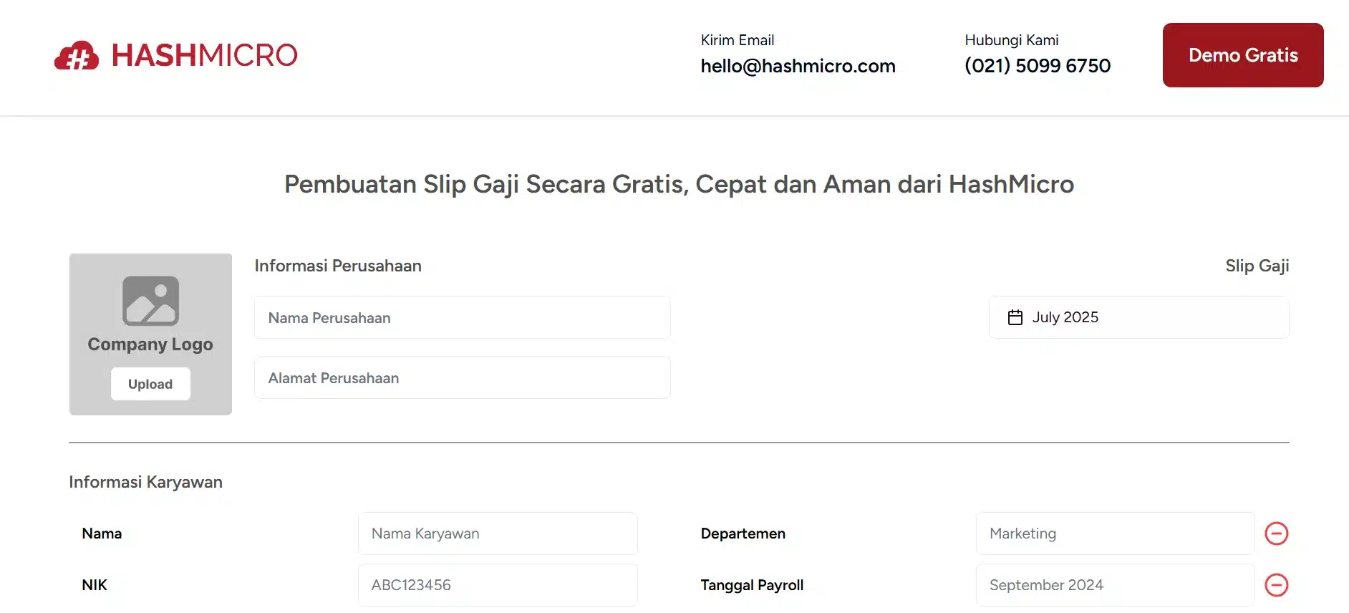Click the calendar icon beside July 2025

(1015, 317)
